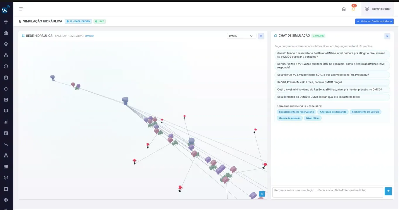Choose example about demanda DMC0 e DMC1 dobrar
399x210 pixels.
pyautogui.click(x=332, y=97)
